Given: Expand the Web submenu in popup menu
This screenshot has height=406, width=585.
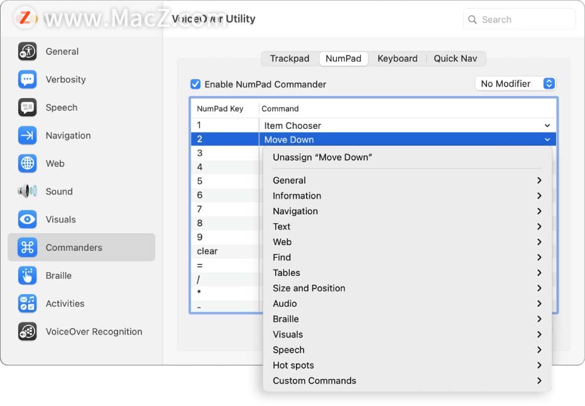Looking at the screenshot, I should pyautogui.click(x=407, y=242).
